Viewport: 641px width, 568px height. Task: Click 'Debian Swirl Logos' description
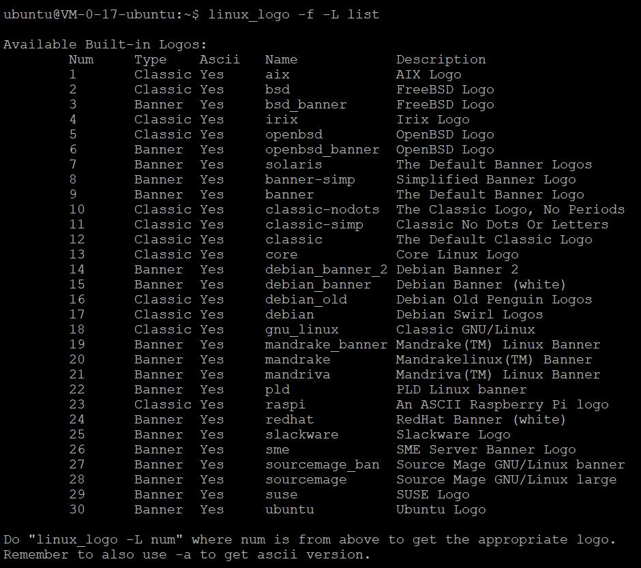[470, 314]
